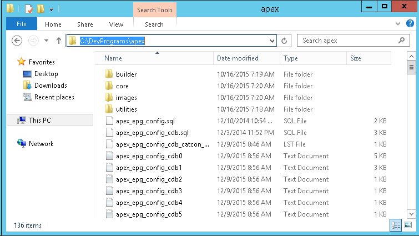Click the search magnifier icon

401,41
